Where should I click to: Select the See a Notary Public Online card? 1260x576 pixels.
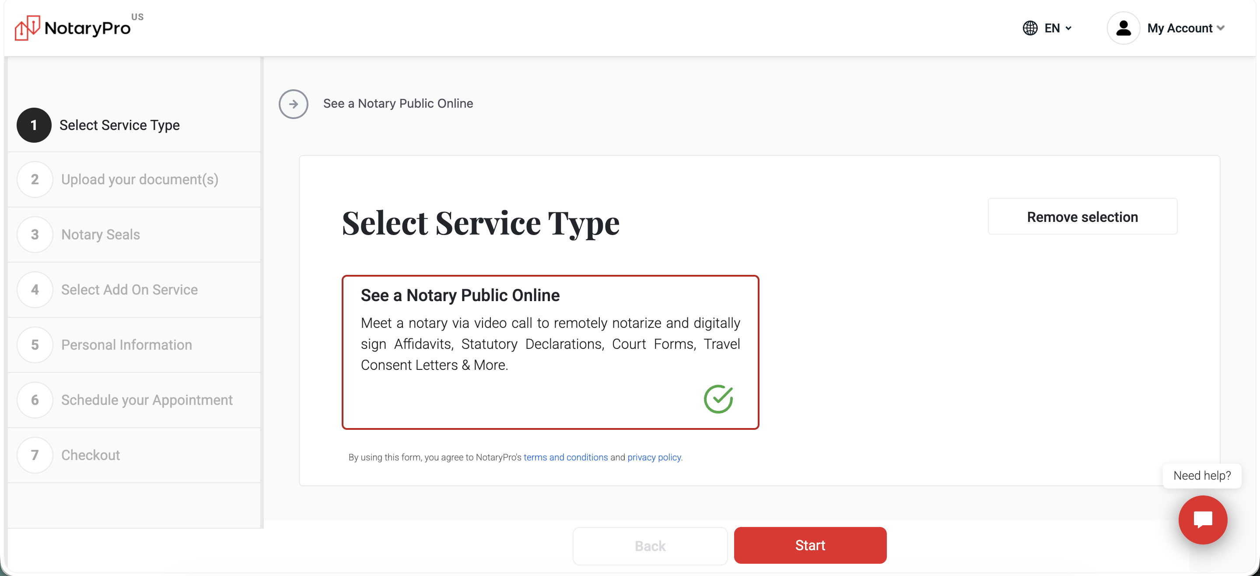[x=550, y=352]
